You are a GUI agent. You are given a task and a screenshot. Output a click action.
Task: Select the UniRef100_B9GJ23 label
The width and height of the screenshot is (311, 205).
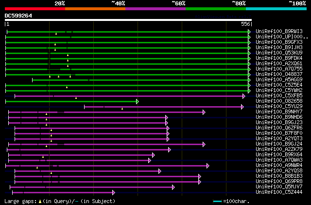click(279, 123)
